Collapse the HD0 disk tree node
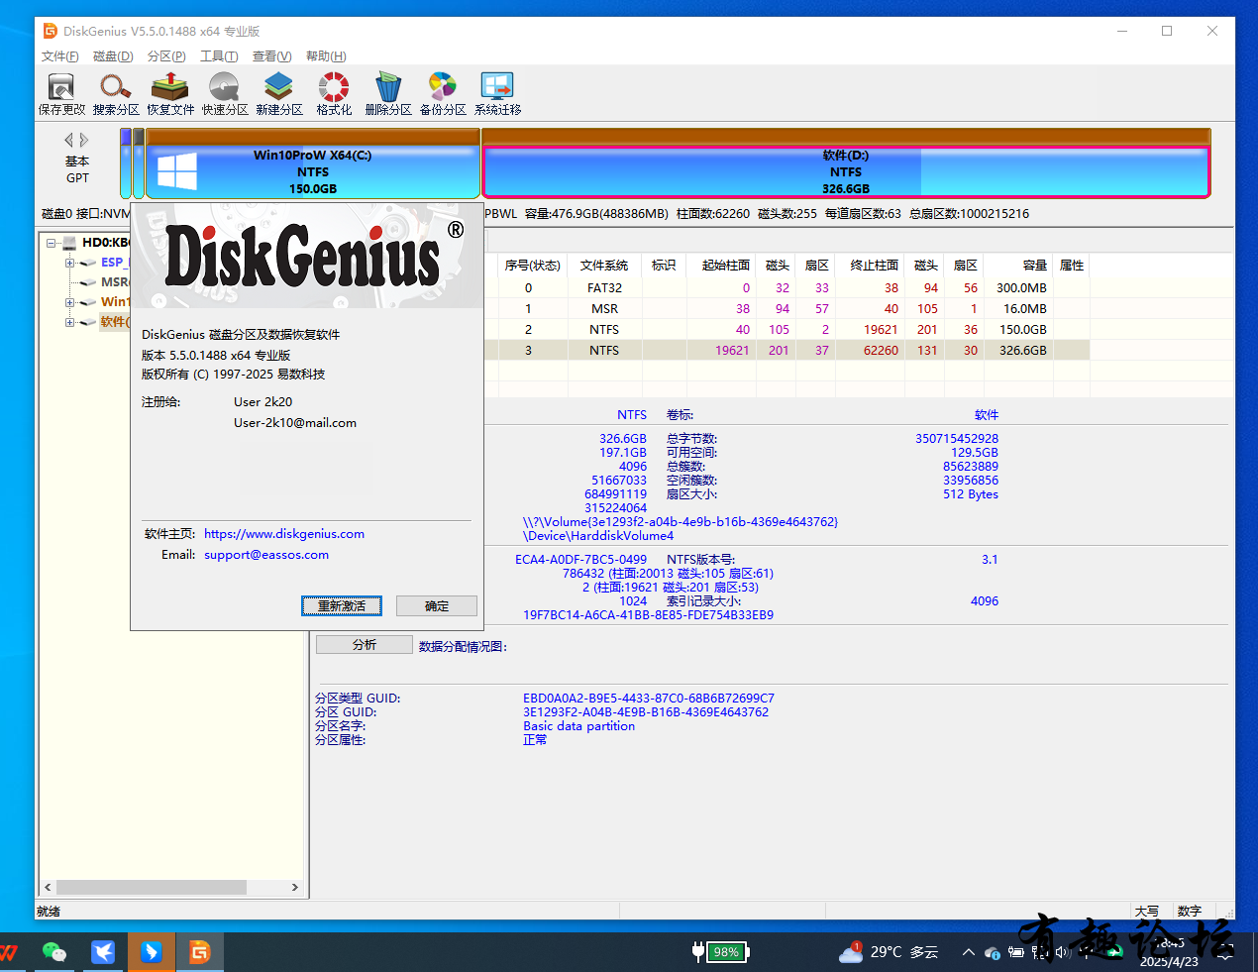Screen dimensions: 1258x972 (x=52, y=243)
